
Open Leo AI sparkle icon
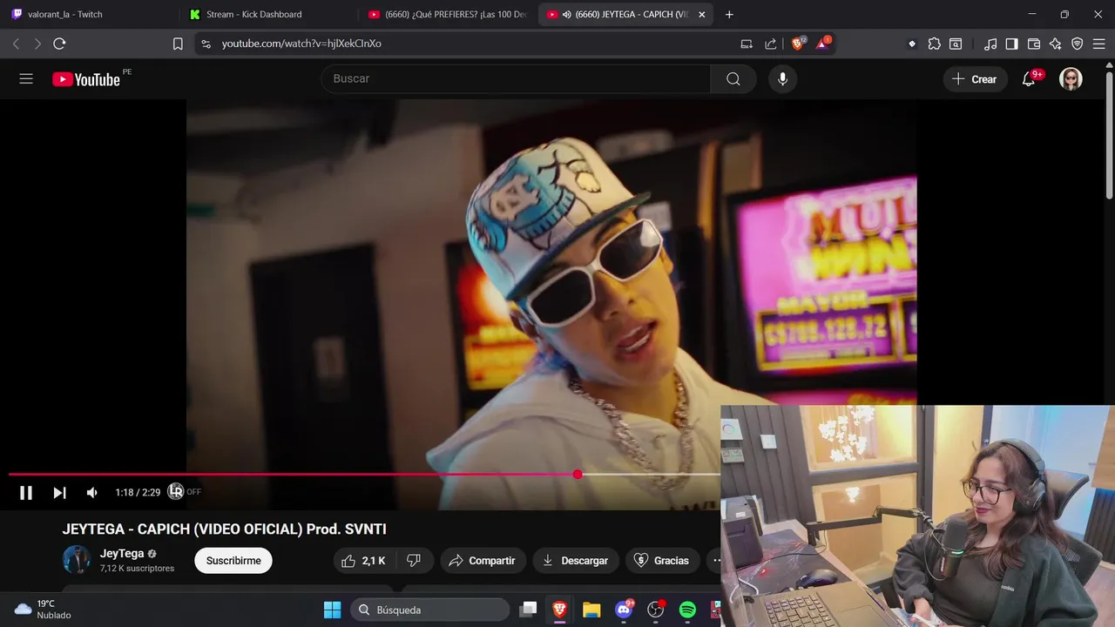[x=1056, y=44]
